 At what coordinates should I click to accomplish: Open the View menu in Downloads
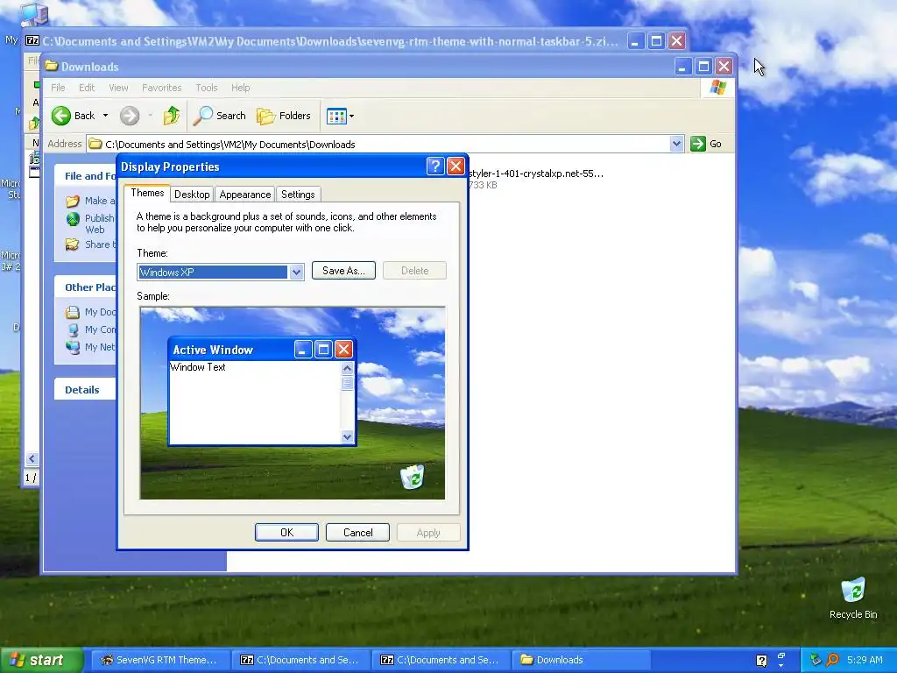coord(118,88)
